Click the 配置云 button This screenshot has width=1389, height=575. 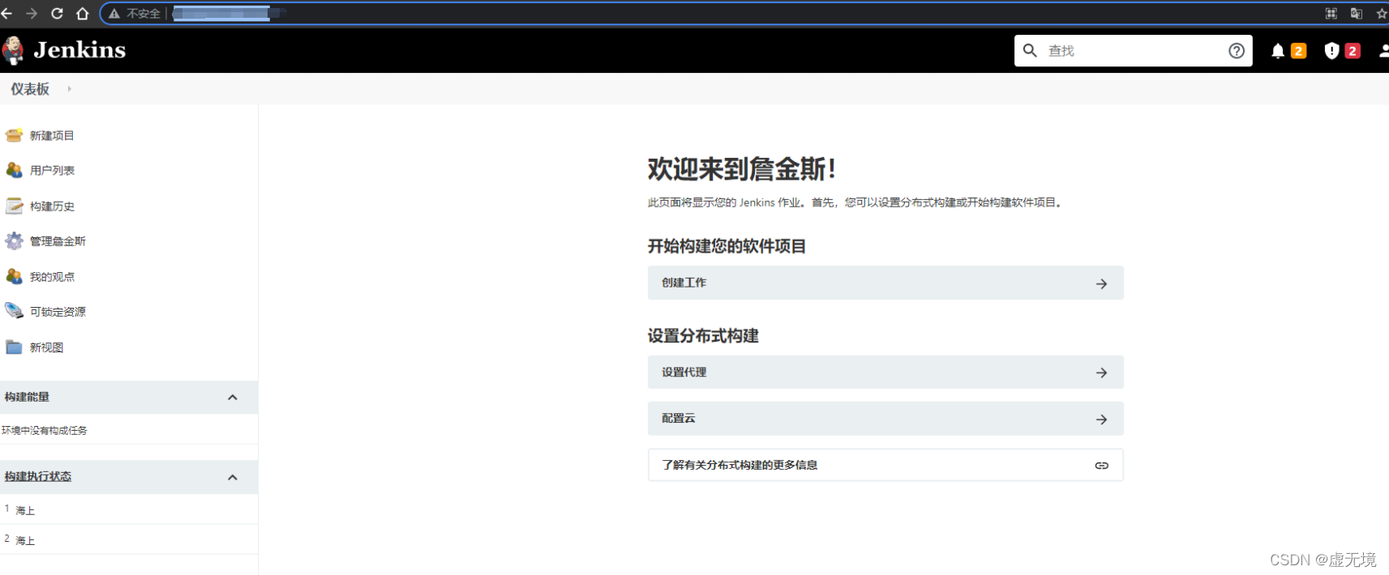coord(885,419)
